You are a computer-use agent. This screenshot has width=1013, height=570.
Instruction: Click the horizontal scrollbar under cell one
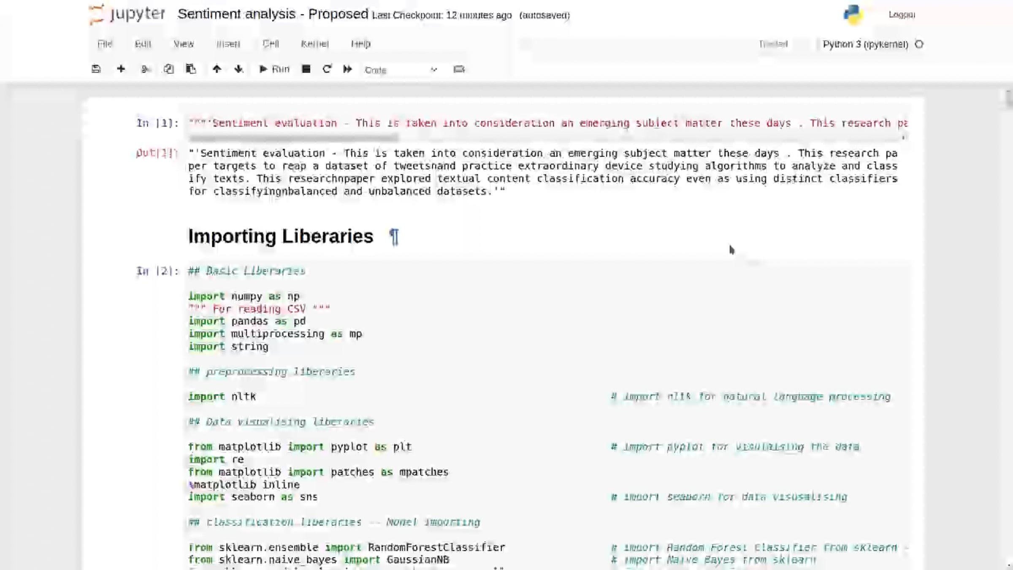point(293,138)
